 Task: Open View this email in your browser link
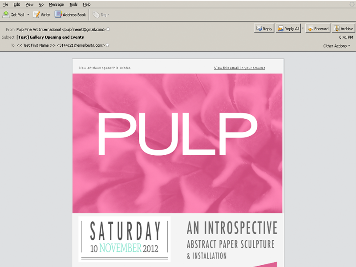click(239, 68)
